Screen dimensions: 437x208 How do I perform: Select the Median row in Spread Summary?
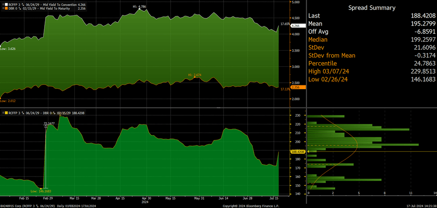tap(372, 39)
